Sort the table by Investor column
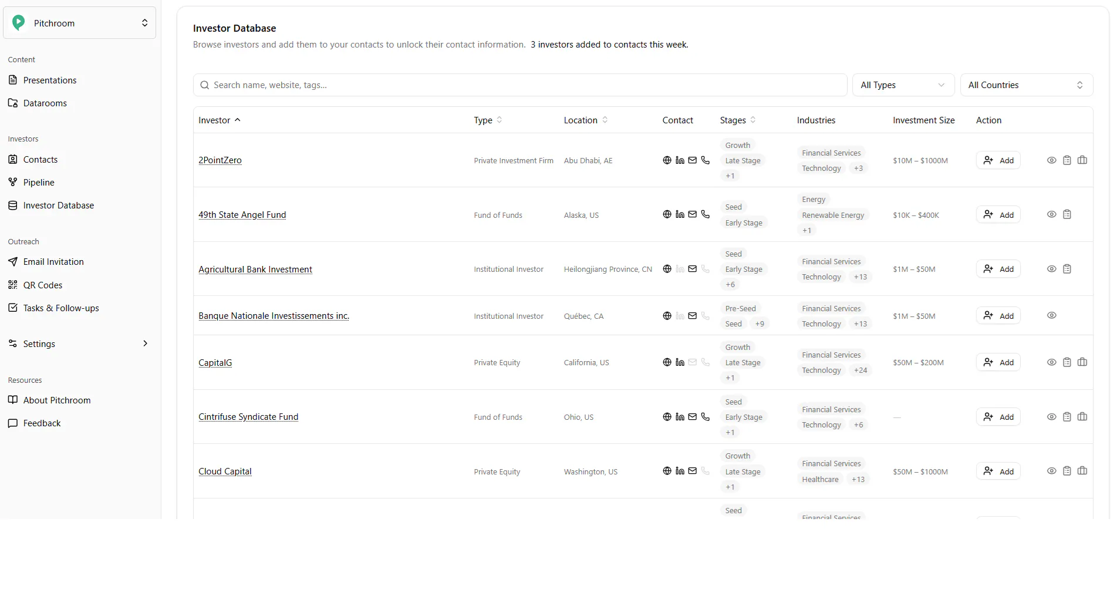The image size is (1117, 603). pyautogui.click(x=220, y=120)
